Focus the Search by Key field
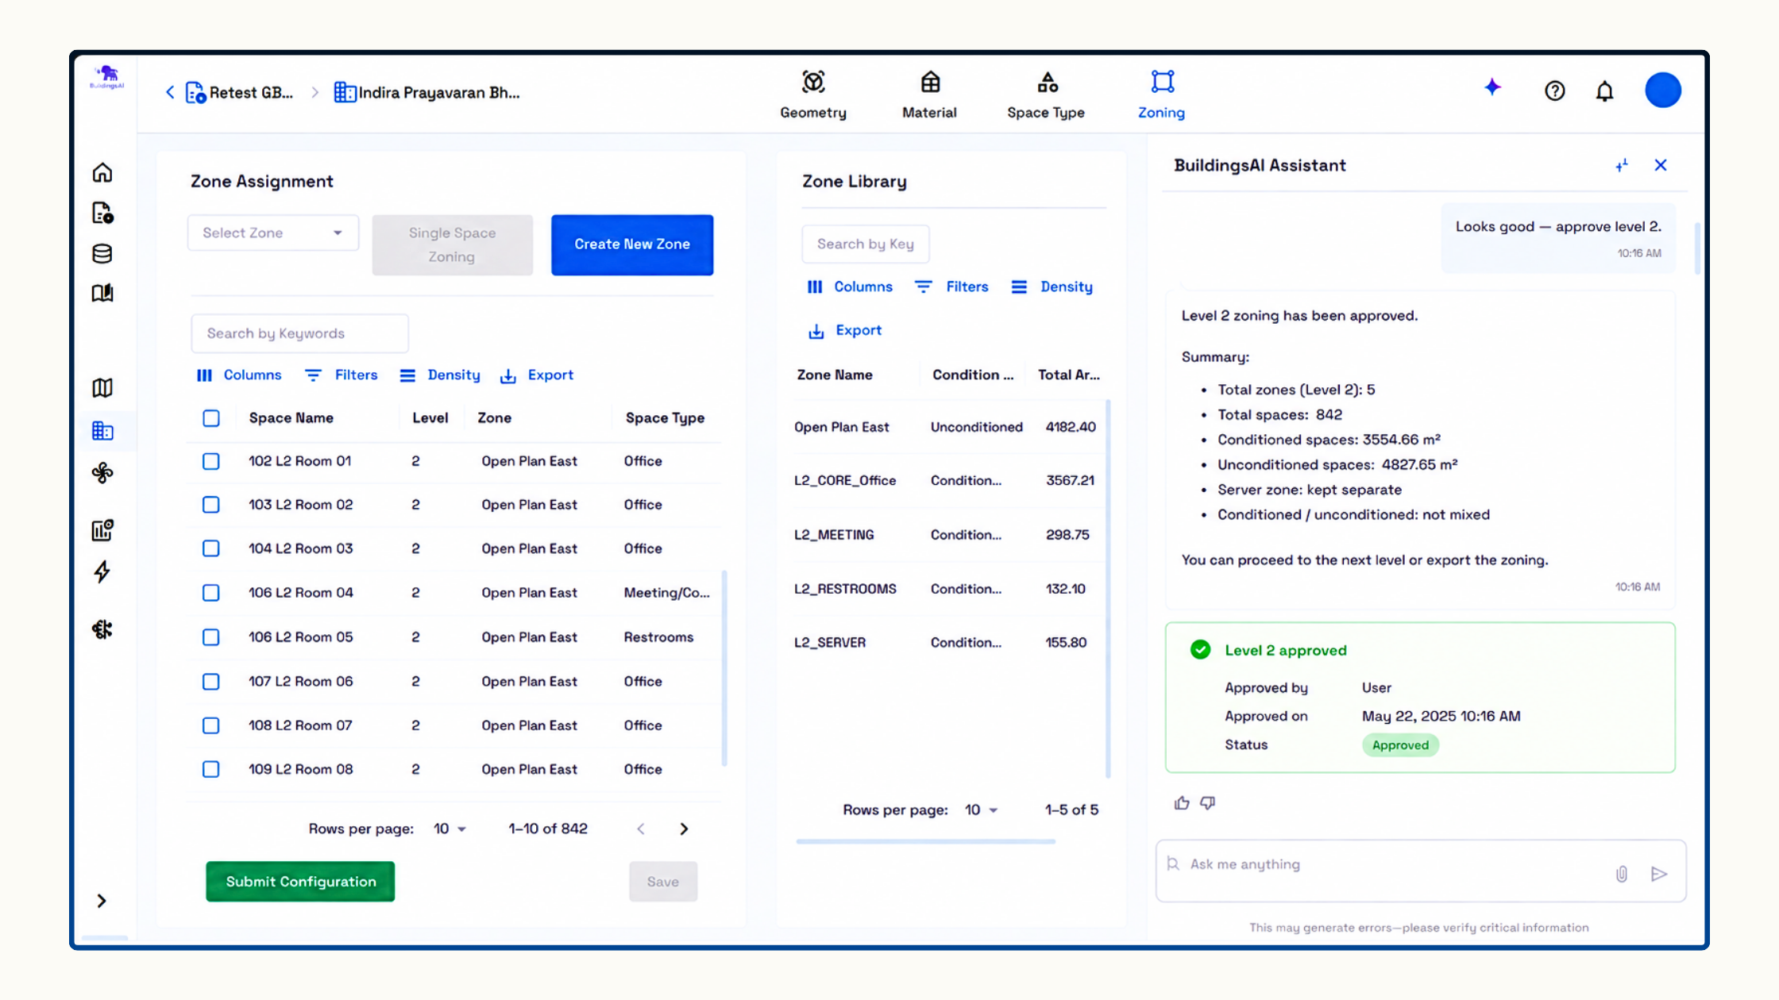 [866, 244]
